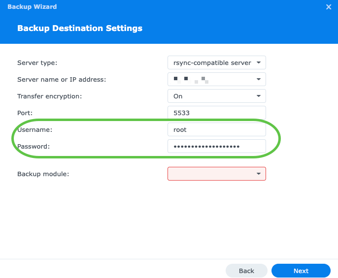Open the Server type dropdown

[x=217, y=62]
